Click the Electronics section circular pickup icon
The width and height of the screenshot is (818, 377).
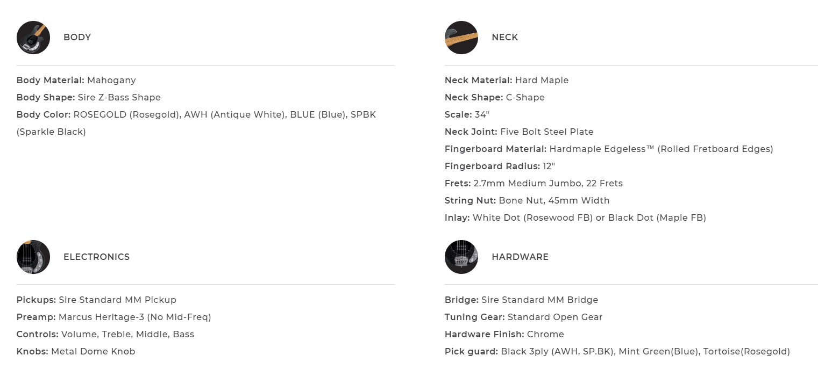[x=33, y=257]
